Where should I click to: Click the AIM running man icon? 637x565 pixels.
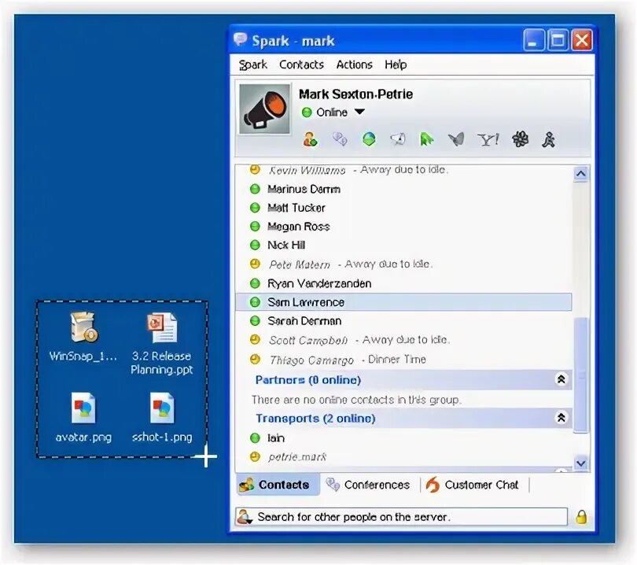(x=548, y=139)
